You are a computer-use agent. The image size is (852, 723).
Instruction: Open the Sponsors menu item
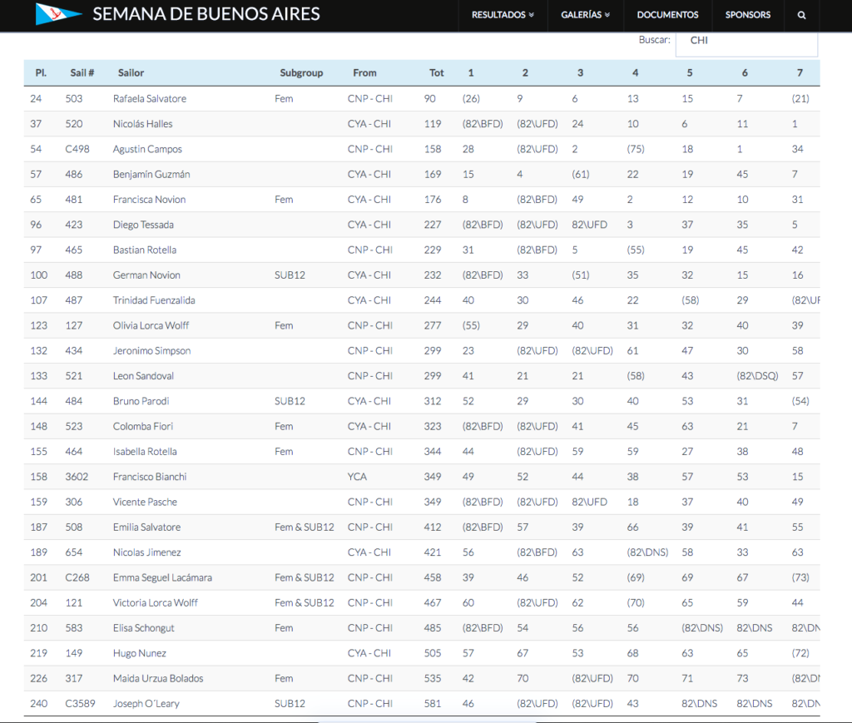point(747,15)
